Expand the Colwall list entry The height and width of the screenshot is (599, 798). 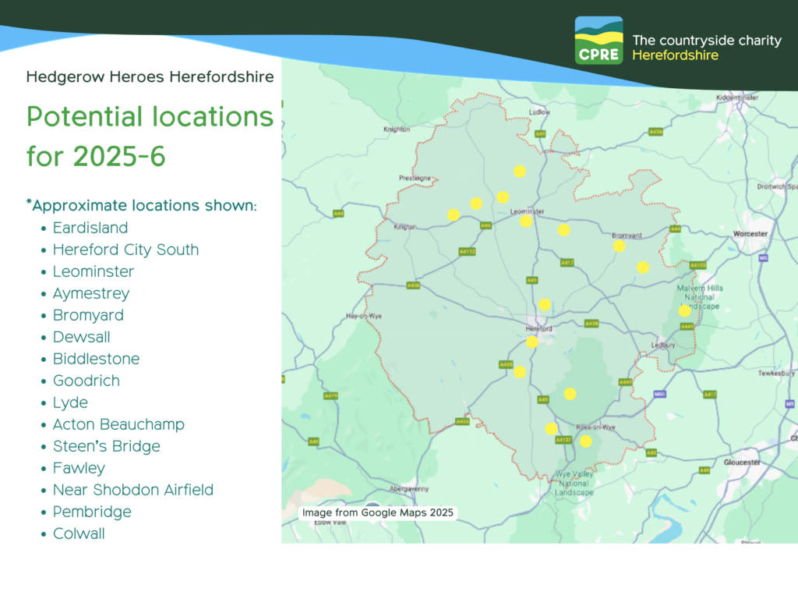(79, 533)
